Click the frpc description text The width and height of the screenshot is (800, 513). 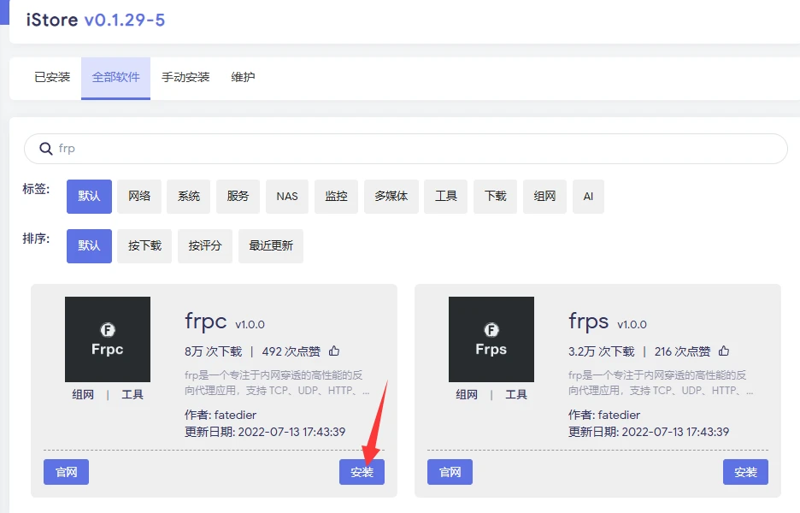277,383
